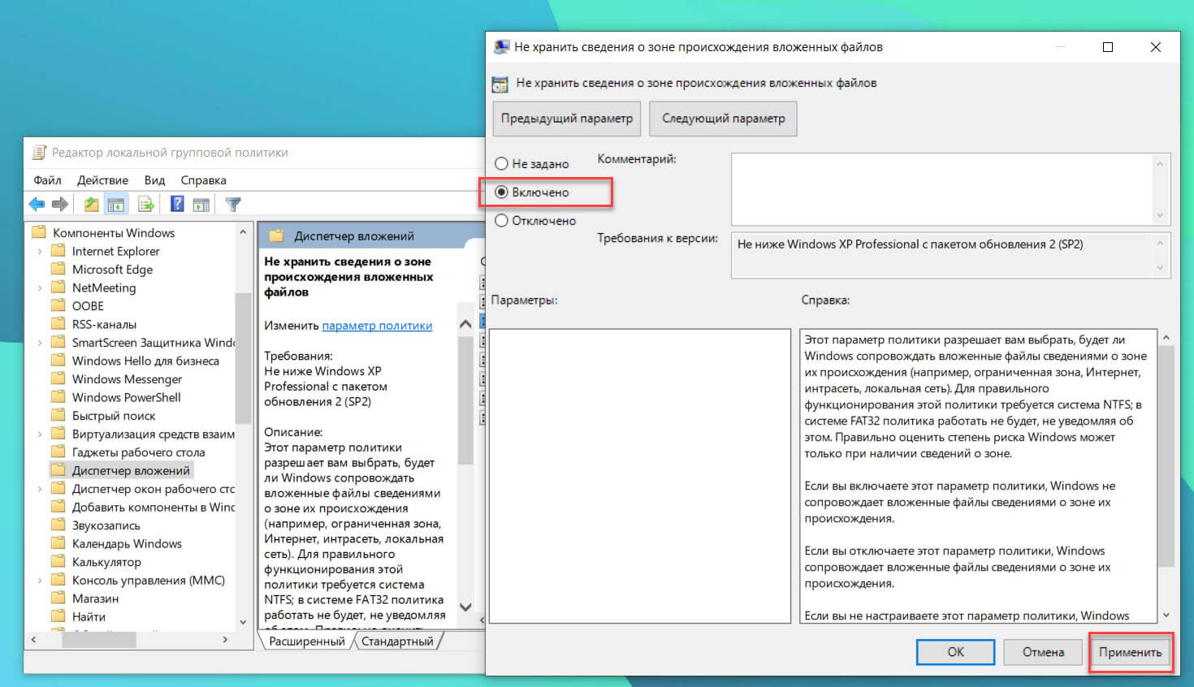
Task: Click the policy dialog's title bar icon
Action: pyautogui.click(x=502, y=47)
